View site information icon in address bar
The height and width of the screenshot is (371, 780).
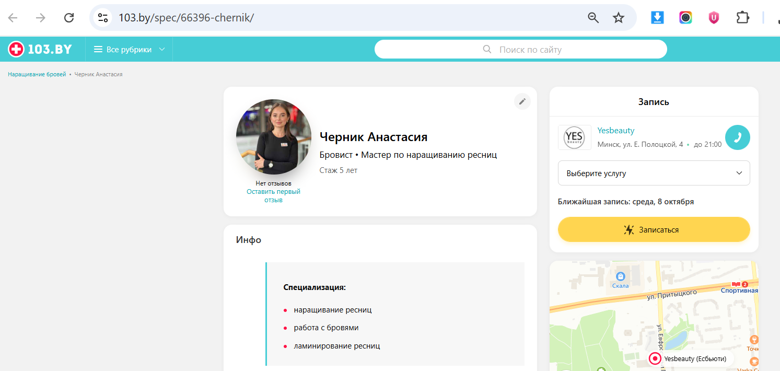[103, 18]
